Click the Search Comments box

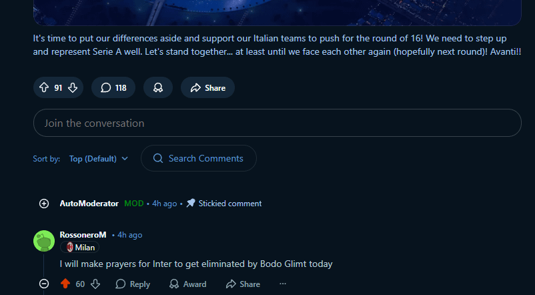click(198, 158)
